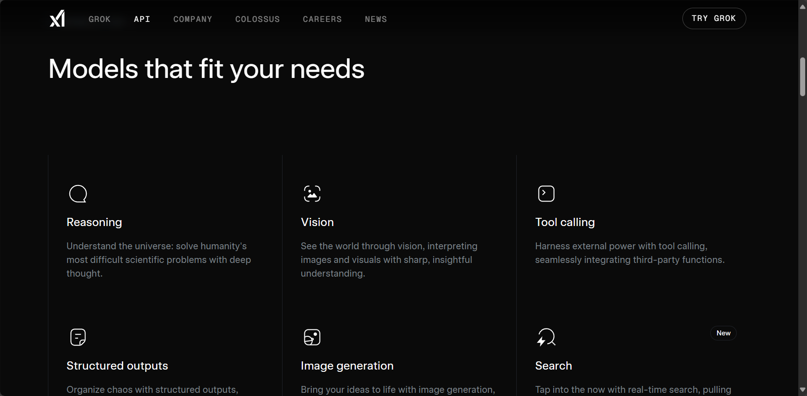Select the Reasoning card title
Image resolution: width=807 pixels, height=396 pixels.
coord(94,222)
